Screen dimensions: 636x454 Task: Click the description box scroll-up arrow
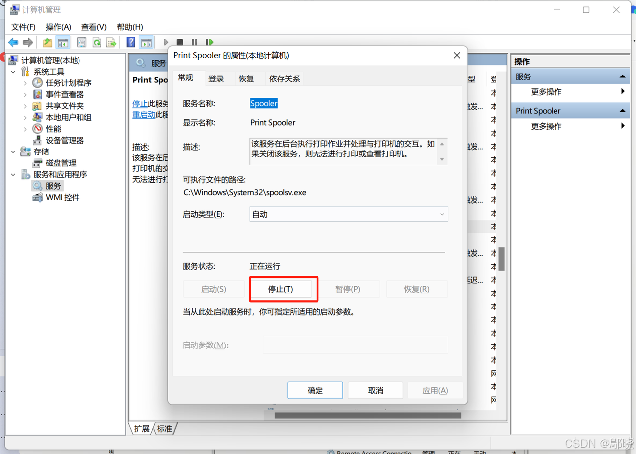442,144
